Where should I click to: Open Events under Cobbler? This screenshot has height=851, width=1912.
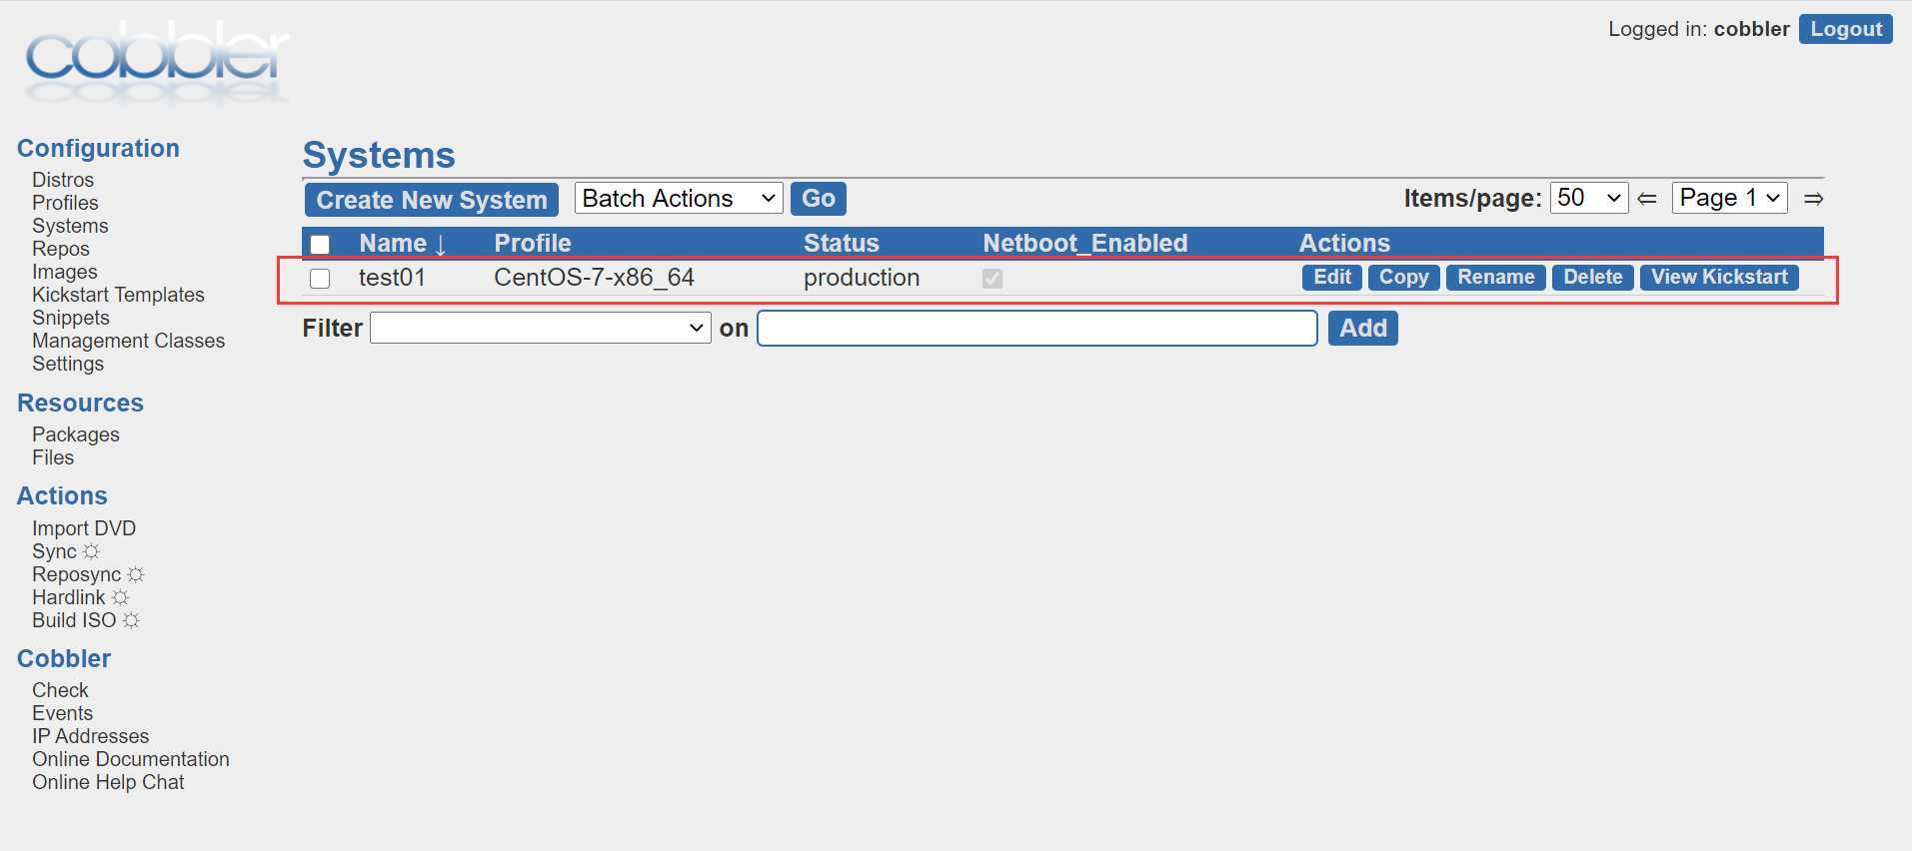[x=62, y=713]
